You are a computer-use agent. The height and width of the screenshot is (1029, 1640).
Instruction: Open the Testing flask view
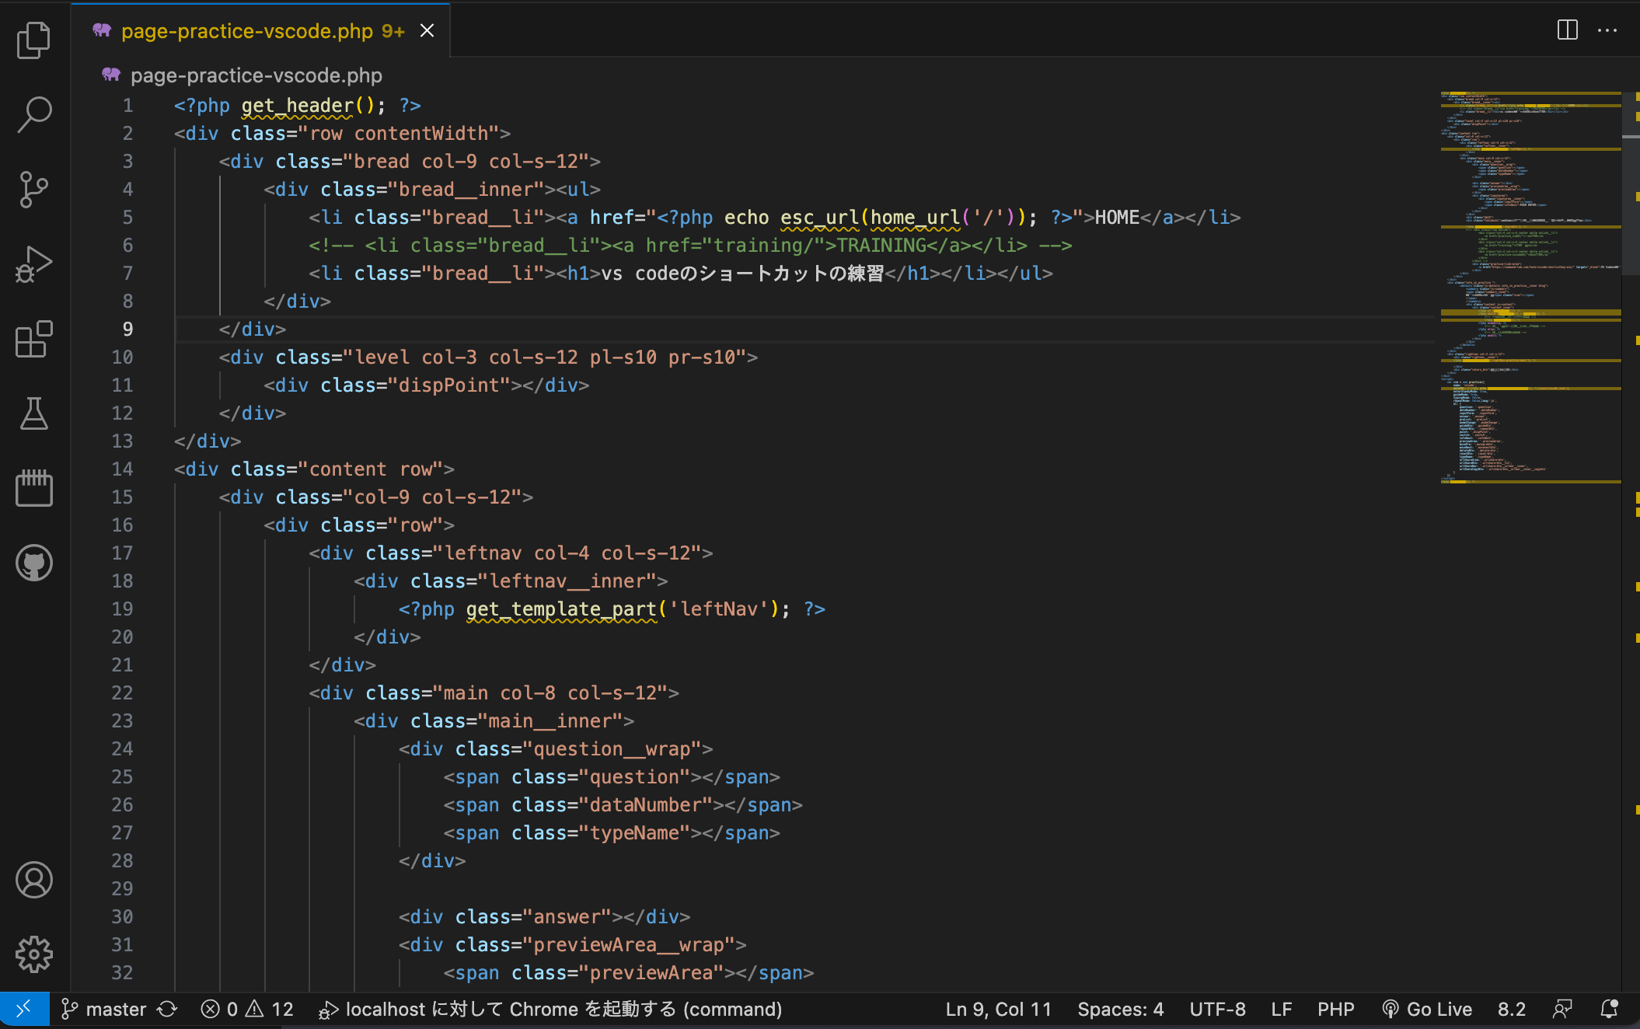[x=34, y=413]
